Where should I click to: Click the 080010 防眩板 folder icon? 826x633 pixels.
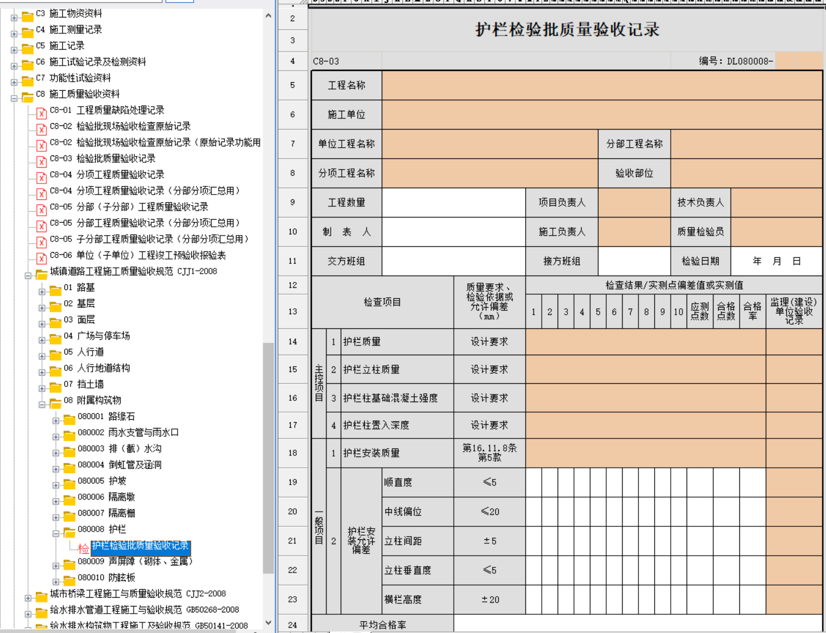coord(69,580)
